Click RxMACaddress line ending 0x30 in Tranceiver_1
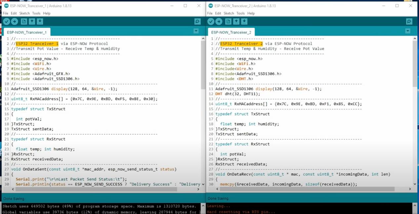419x214 pixels. tap(84, 99)
